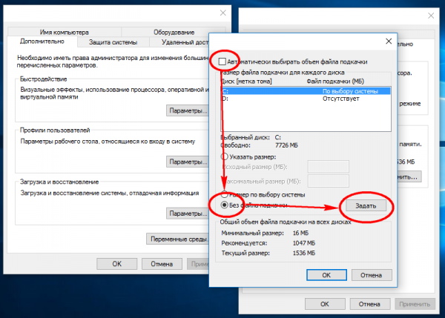Uncheck automatic paging file size checkbox
Image resolution: width=445 pixels, height=318 pixels.
(x=222, y=62)
